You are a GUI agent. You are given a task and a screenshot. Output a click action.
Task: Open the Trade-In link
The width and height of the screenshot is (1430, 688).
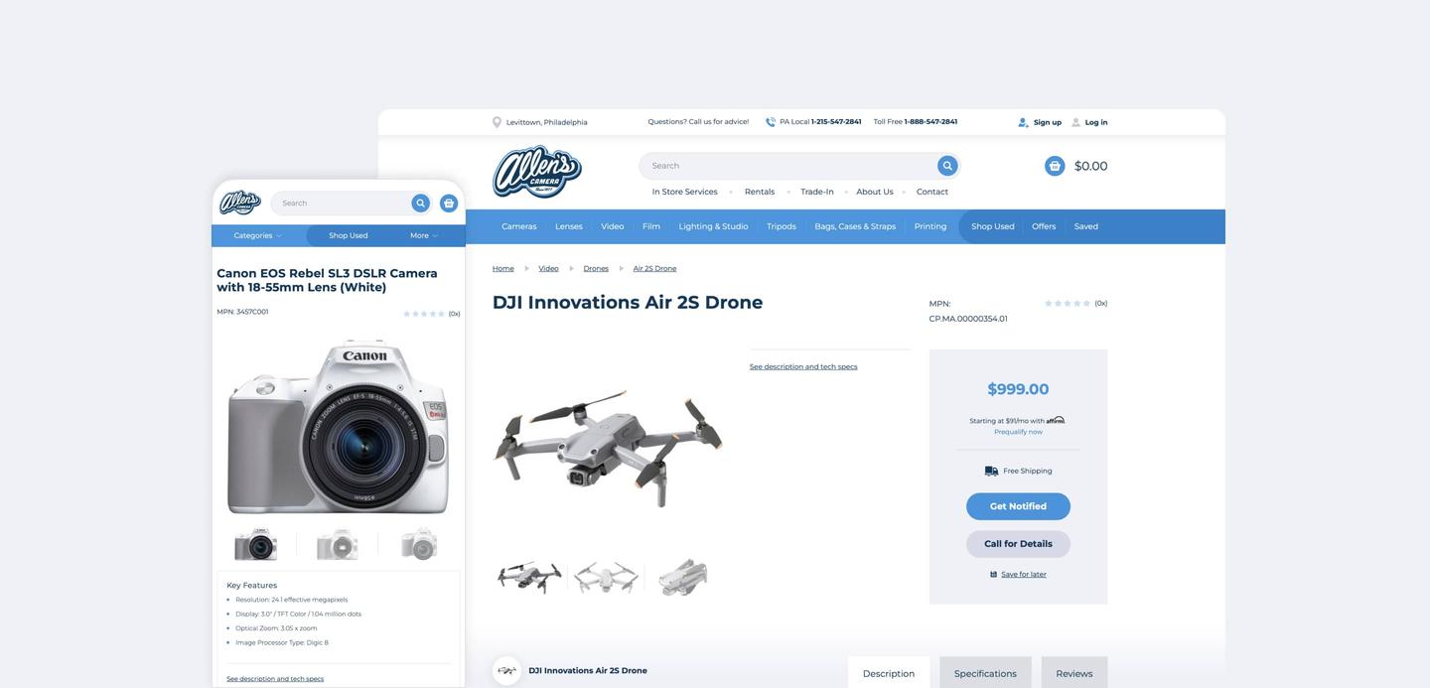click(x=817, y=192)
